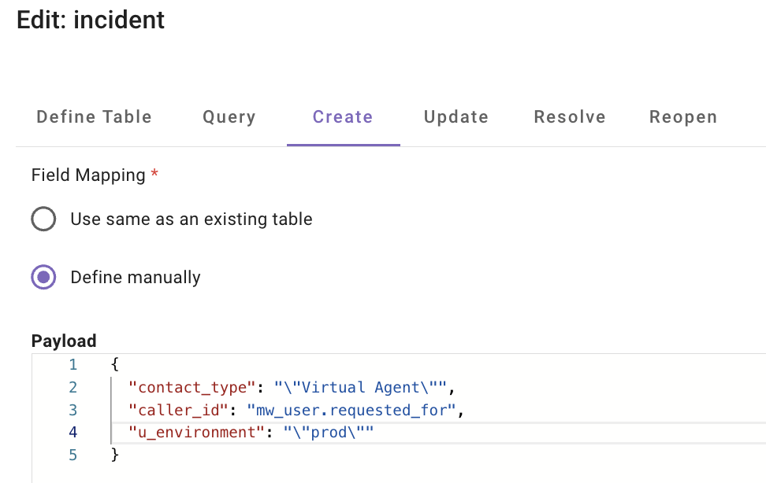Screen dimensions: 766x483
Task: Open the Query tab
Action: coord(229,117)
